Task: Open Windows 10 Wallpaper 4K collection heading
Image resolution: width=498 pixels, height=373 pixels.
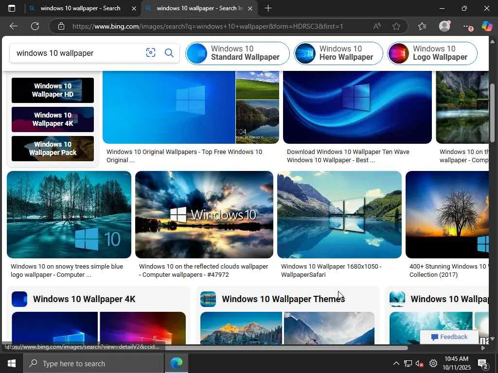Action: click(x=84, y=299)
